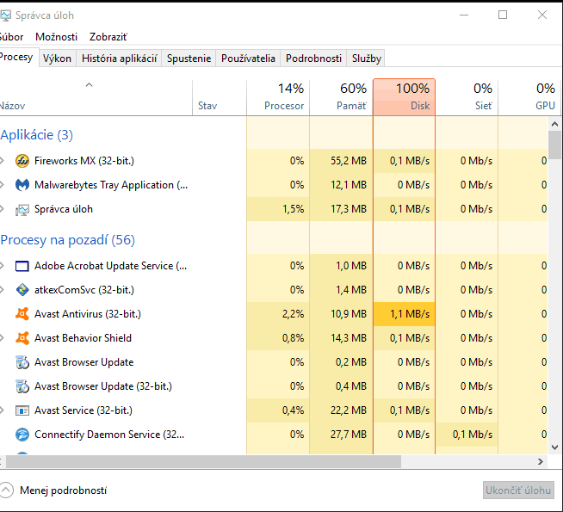Viewport: 563px width, 512px height.
Task: Switch to the História aplikácií tab
Action: (x=119, y=59)
